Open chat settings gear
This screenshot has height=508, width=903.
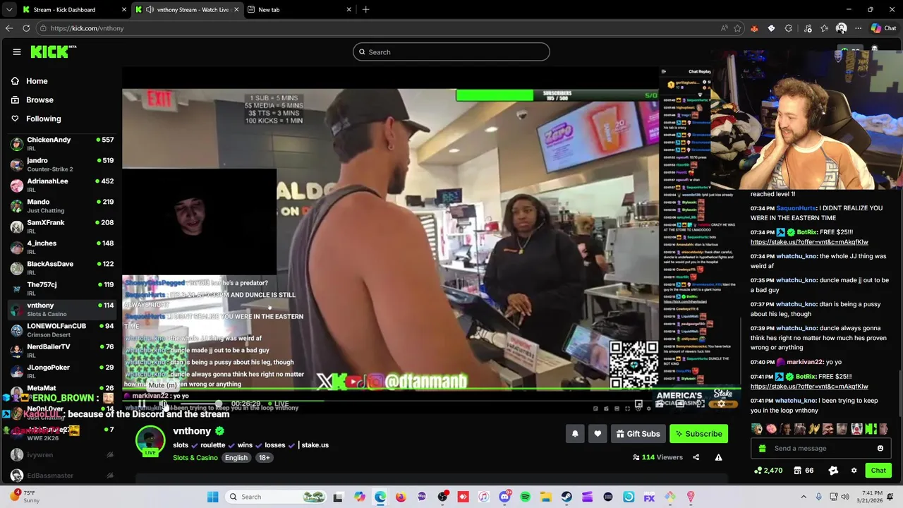pyautogui.click(x=854, y=471)
